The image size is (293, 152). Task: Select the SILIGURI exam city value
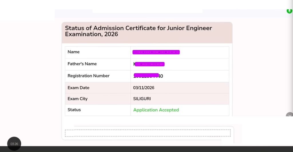pos(142,99)
